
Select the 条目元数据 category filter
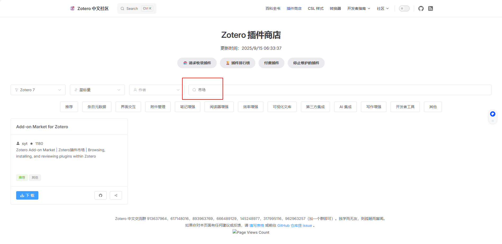(97, 107)
